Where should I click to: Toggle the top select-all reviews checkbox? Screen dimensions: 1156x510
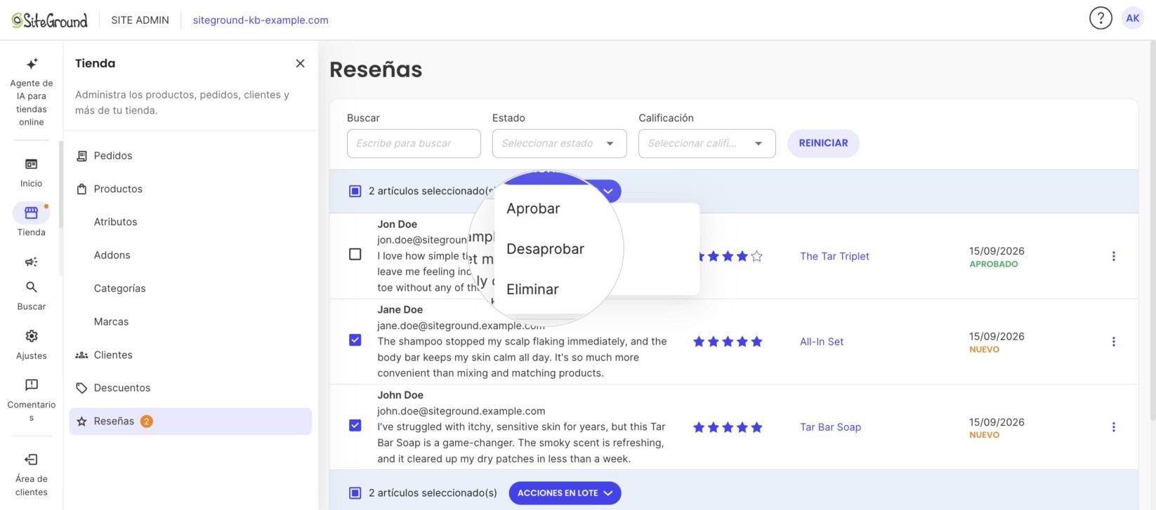point(355,191)
